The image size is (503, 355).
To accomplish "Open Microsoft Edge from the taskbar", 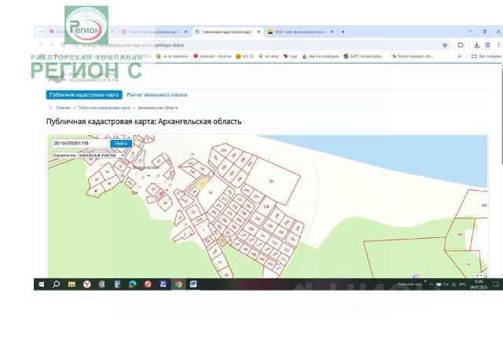I will point(133,284).
